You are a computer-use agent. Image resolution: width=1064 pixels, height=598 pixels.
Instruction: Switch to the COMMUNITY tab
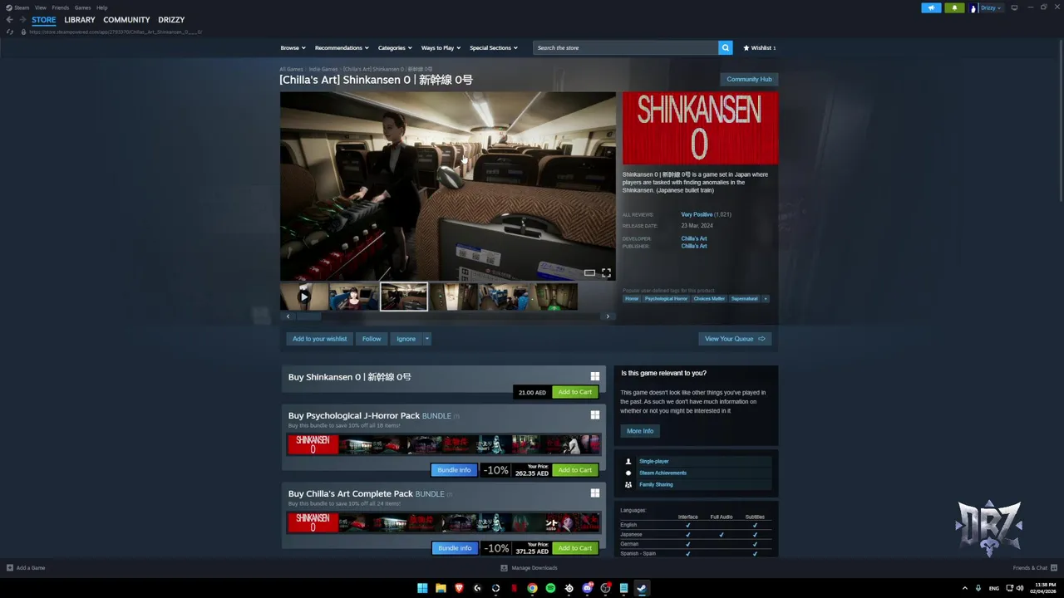(126, 20)
